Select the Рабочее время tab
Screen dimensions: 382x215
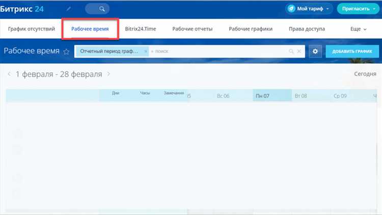click(90, 29)
